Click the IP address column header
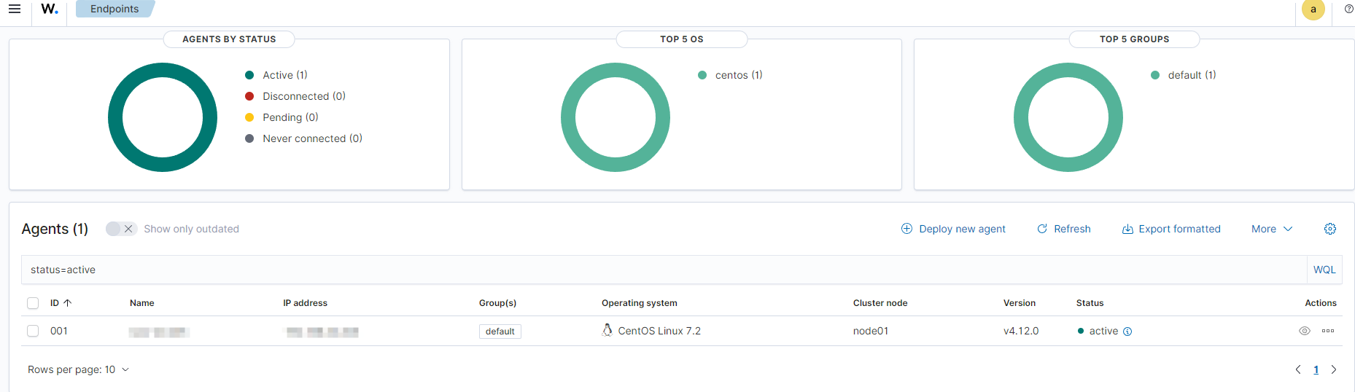1355x392 pixels. [306, 303]
